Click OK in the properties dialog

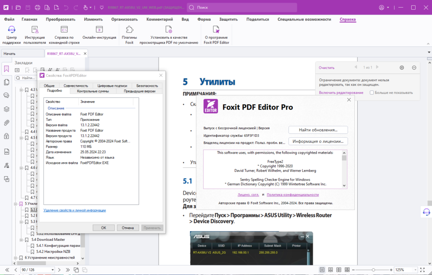tap(104, 228)
